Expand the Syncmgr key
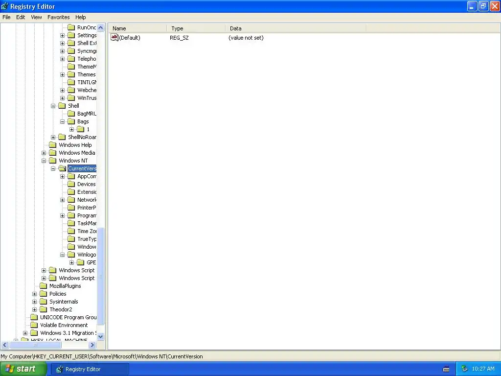Viewport: 501px width, 376px height. (62, 51)
